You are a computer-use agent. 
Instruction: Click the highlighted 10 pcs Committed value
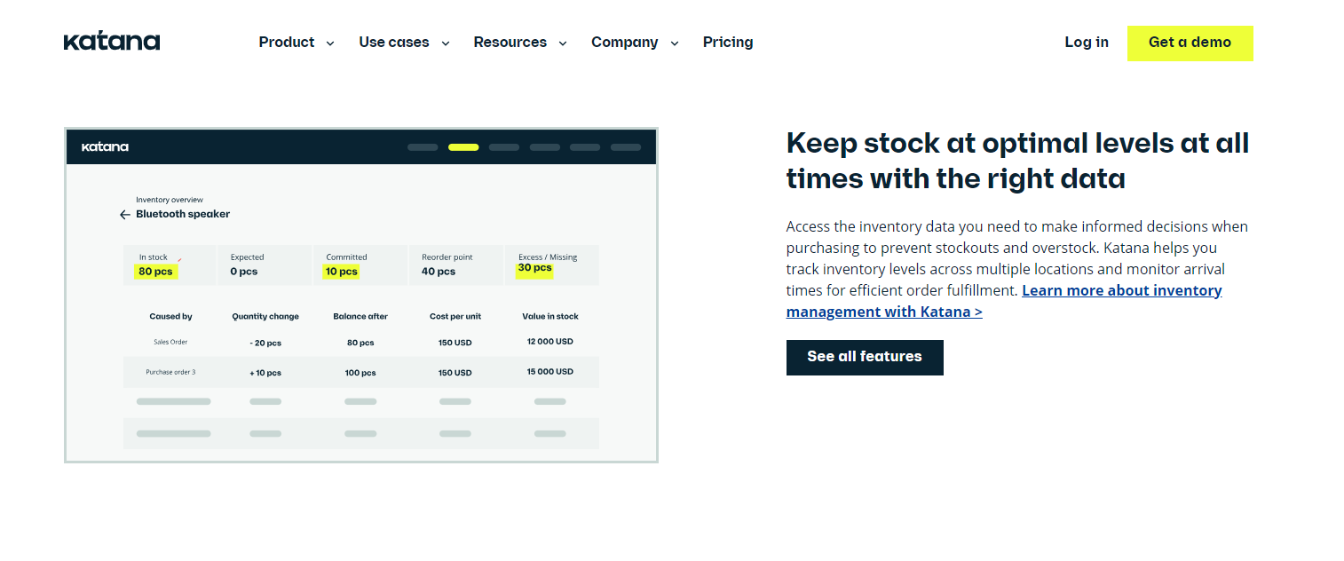pyautogui.click(x=341, y=272)
